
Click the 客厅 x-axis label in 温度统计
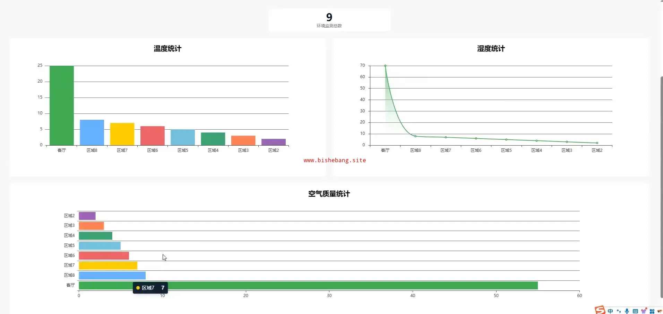(x=62, y=150)
